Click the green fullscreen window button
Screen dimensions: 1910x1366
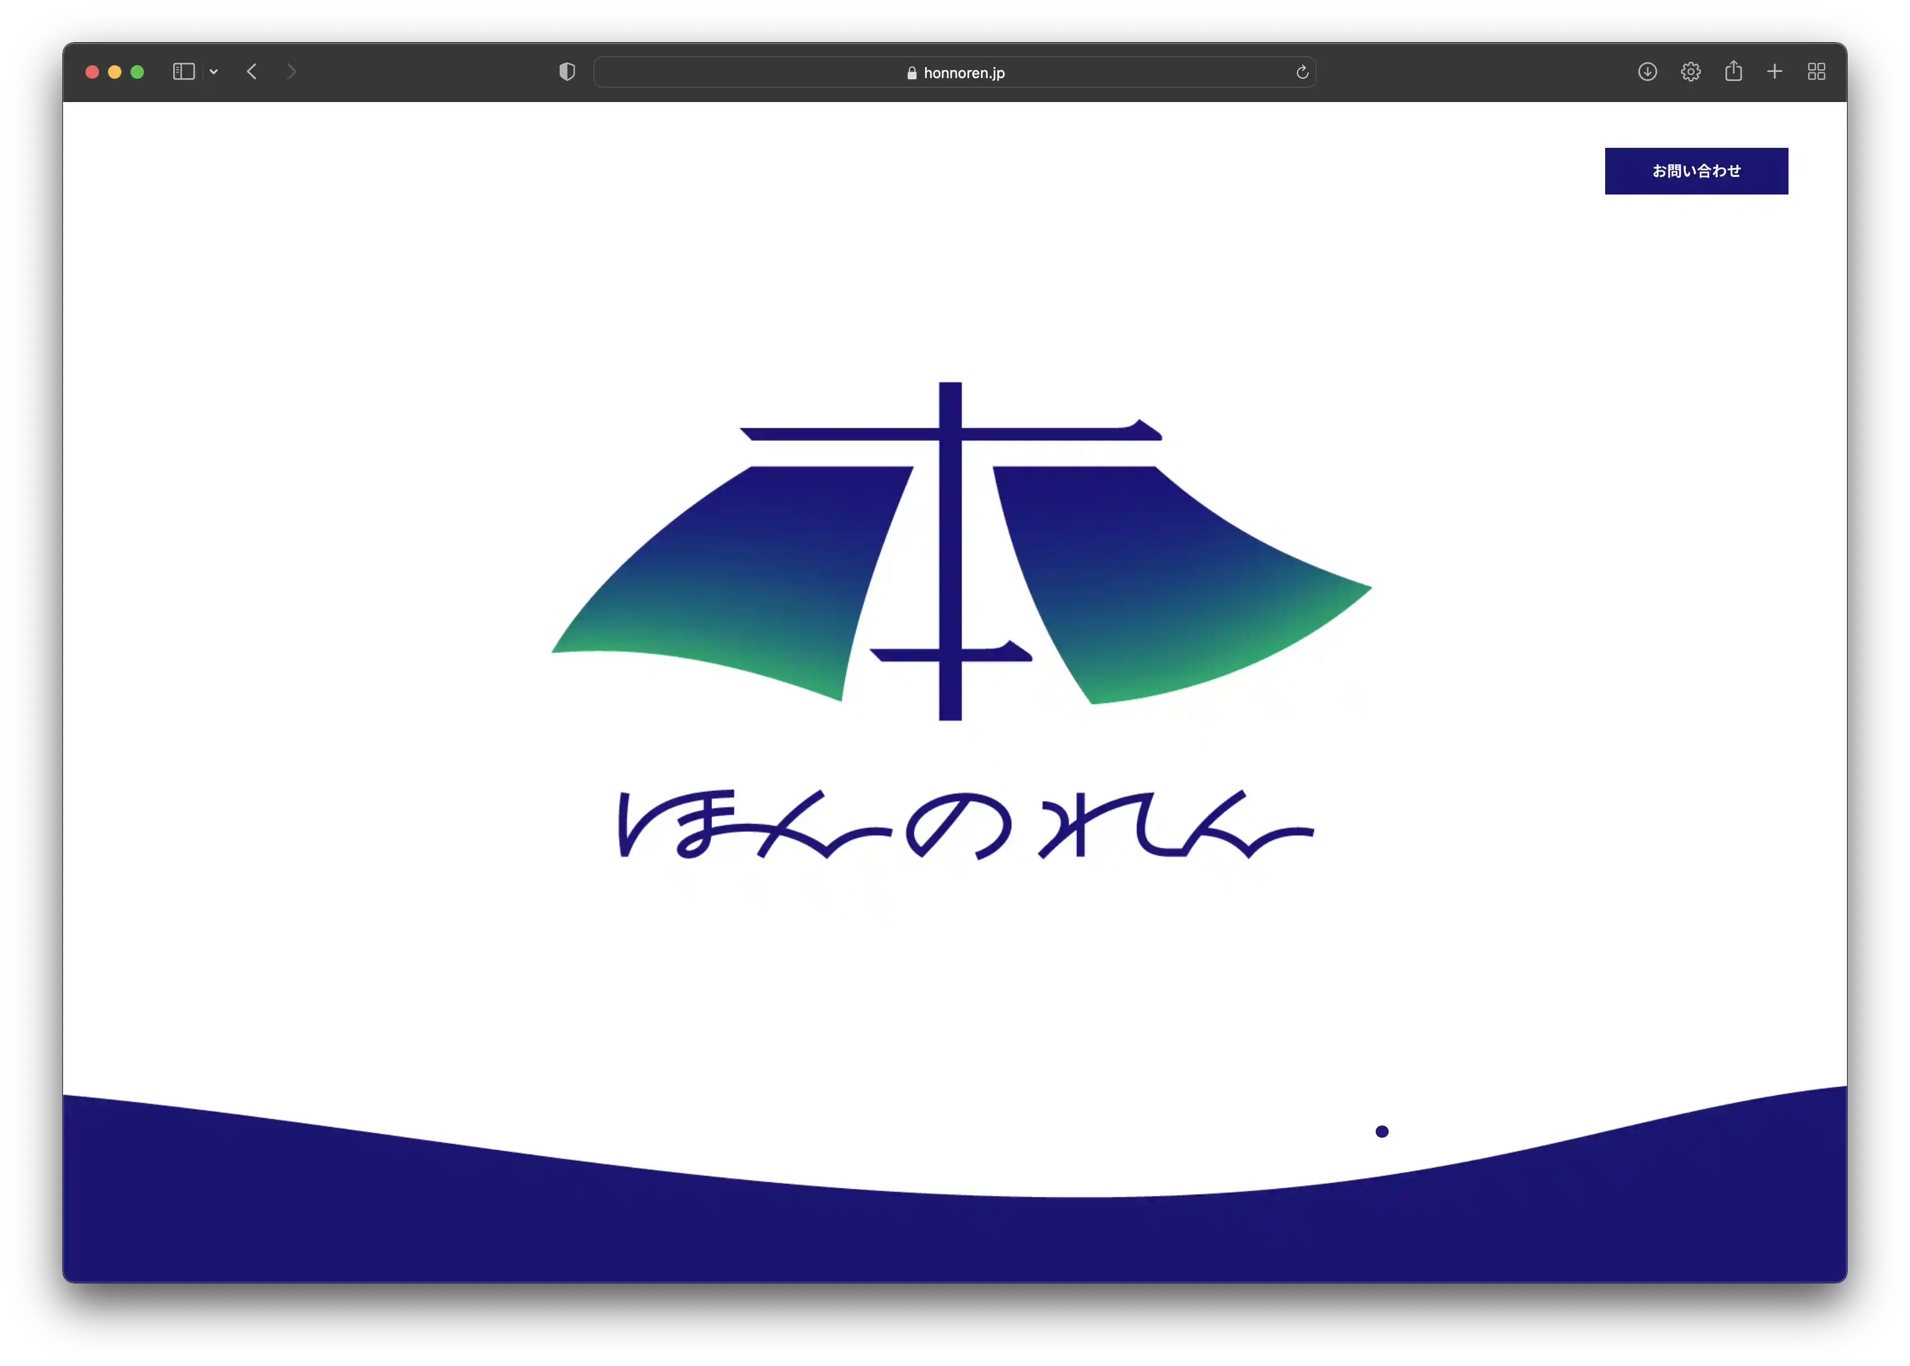(137, 73)
